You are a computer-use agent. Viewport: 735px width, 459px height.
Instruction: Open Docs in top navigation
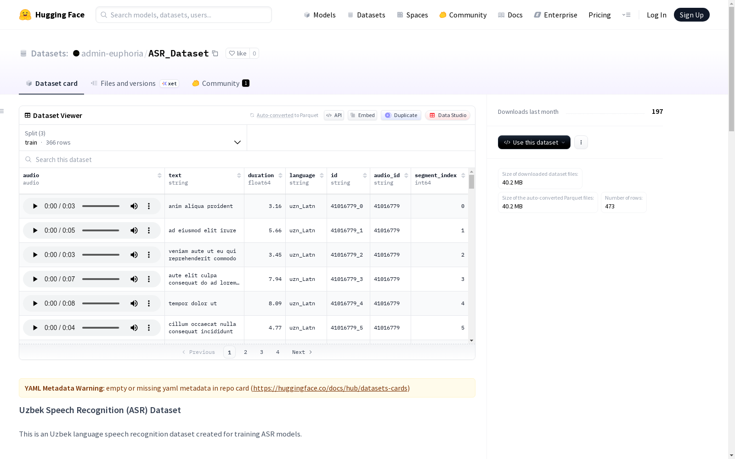(510, 15)
